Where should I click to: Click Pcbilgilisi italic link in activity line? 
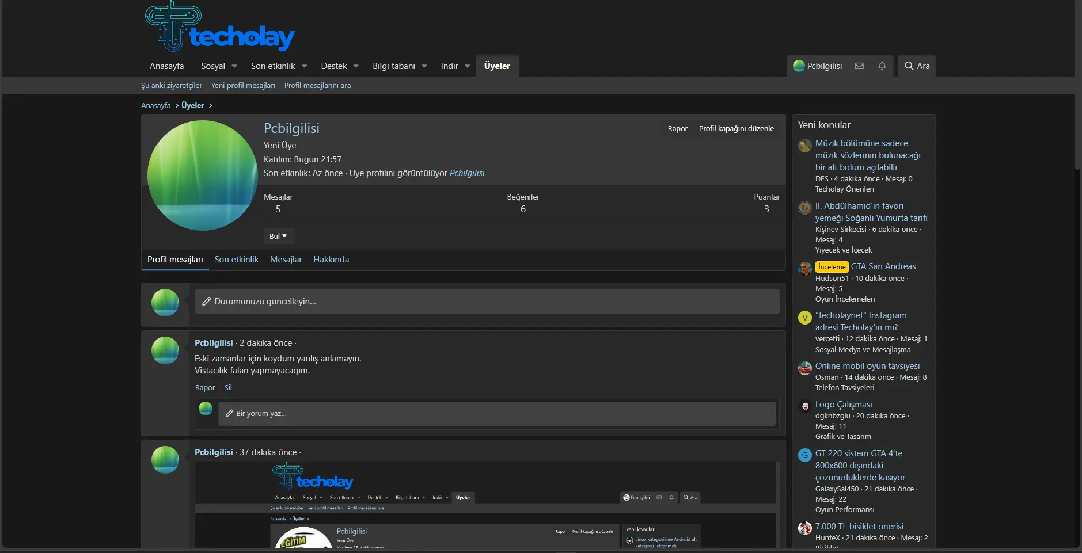pyautogui.click(x=467, y=173)
